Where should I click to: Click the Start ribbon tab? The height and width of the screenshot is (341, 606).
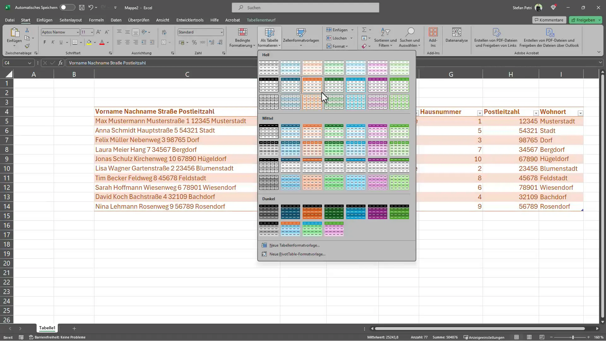(x=25, y=20)
